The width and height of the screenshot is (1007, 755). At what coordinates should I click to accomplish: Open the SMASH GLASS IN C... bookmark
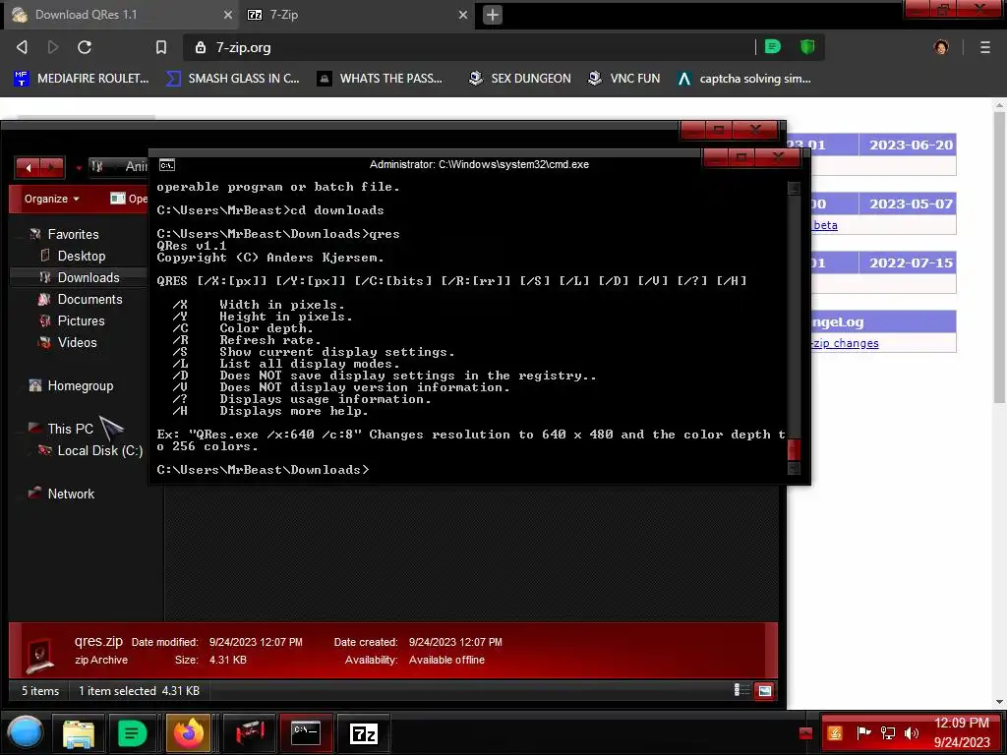(232, 79)
